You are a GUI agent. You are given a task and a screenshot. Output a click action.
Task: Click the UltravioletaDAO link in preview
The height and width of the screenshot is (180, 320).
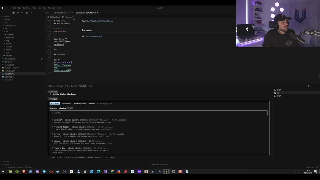point(95,36)
